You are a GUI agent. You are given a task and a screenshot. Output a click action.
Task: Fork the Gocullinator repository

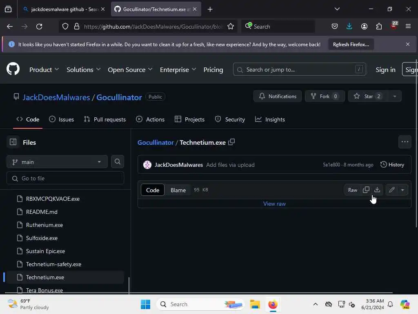(325, 96)
